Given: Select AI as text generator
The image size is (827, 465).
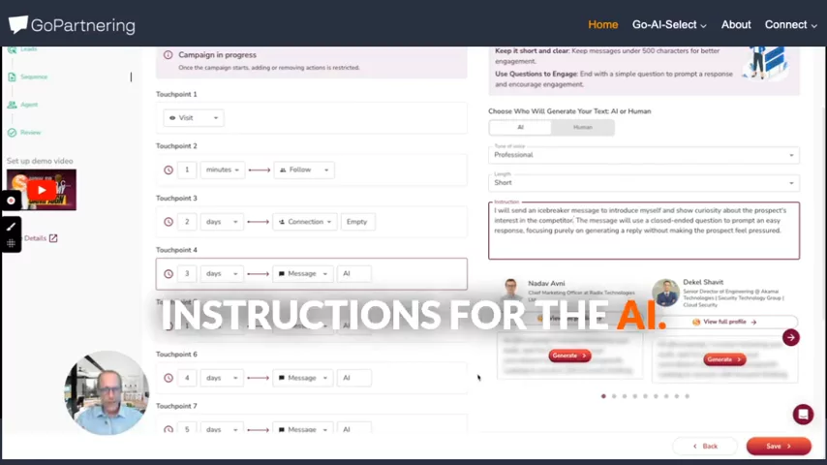Looking at the screenshot, I should [520, 127].
